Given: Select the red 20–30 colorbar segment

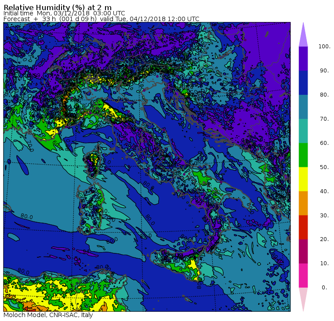Looking at the screenshot, I should pyautogui.click(x=303, y=227).
